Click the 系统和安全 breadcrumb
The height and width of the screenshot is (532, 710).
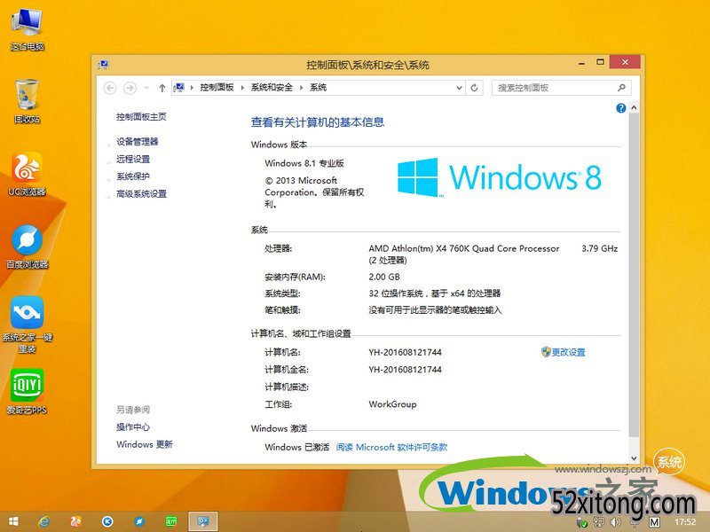(272, 88)
